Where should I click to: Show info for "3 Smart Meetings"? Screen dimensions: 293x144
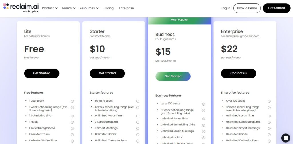pyautogui.click(x=138, y=129)
